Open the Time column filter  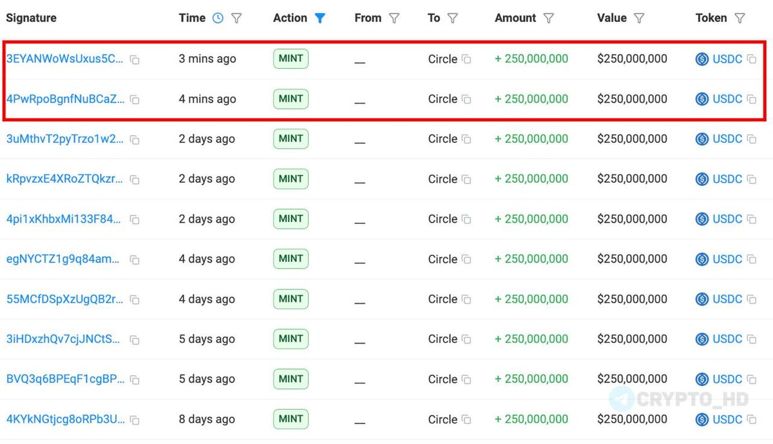coord(236,18)
